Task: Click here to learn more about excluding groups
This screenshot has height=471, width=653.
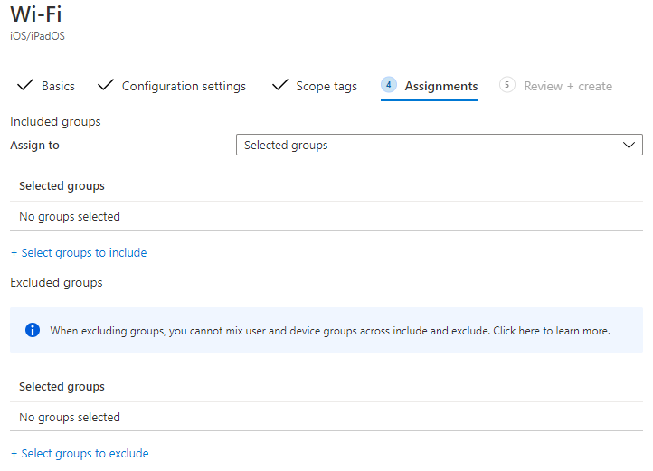Action: click(x=552, y=331)
